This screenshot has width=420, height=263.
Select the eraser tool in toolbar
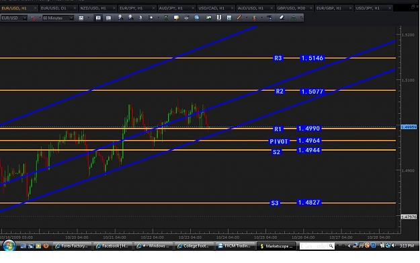(x=282, y=17)
